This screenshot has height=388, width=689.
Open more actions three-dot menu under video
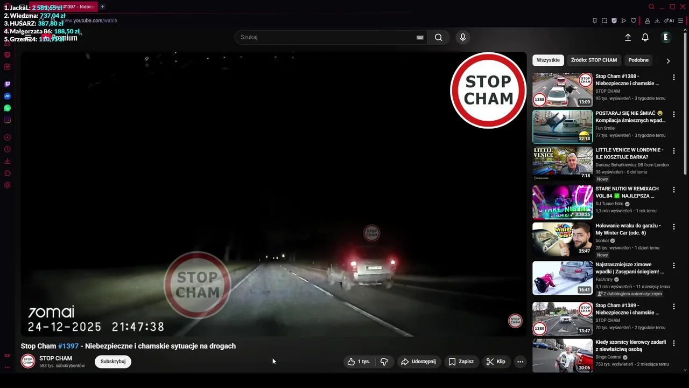coord(520,362)
